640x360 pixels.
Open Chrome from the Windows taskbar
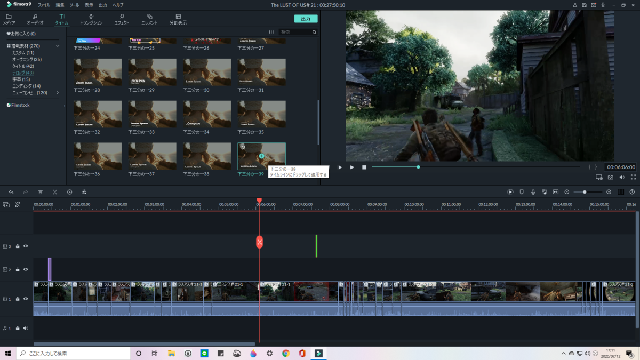pos(286,353)
